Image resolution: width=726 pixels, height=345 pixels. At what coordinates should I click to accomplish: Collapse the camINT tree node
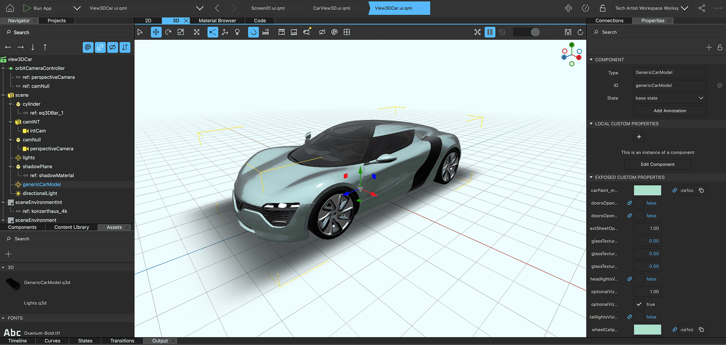[x=11, y=122]
